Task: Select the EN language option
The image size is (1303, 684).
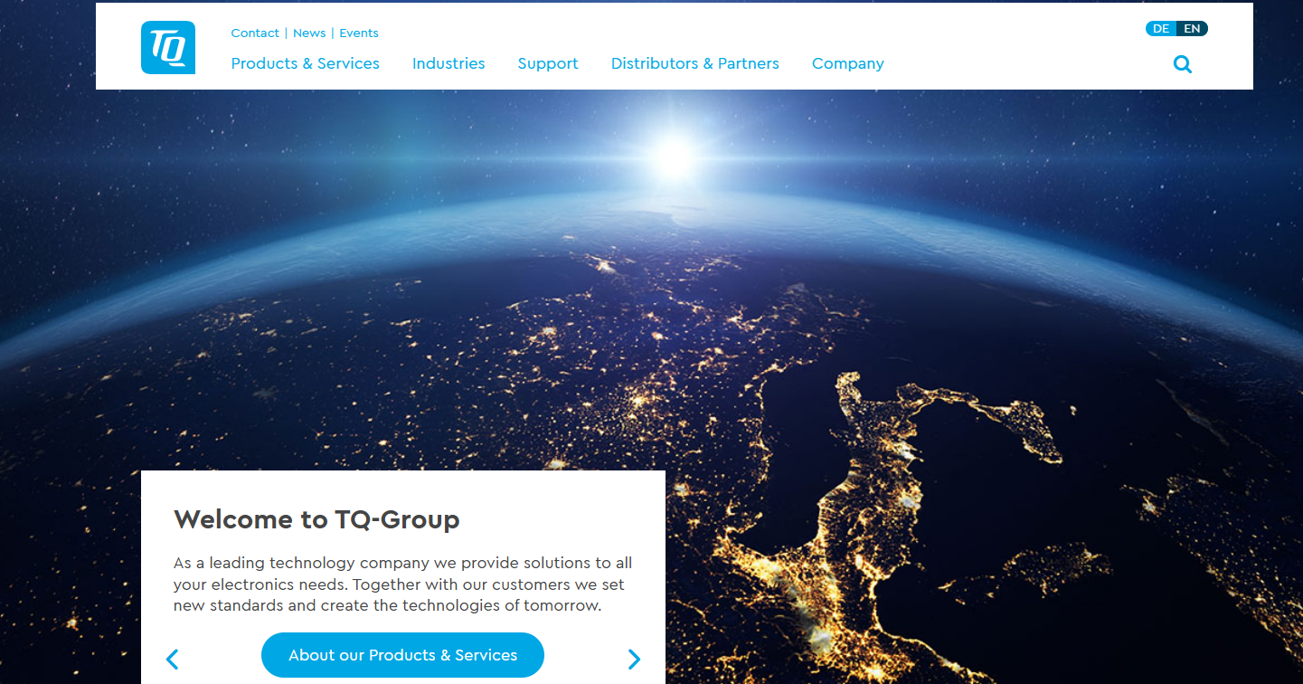Action: 1192,29
